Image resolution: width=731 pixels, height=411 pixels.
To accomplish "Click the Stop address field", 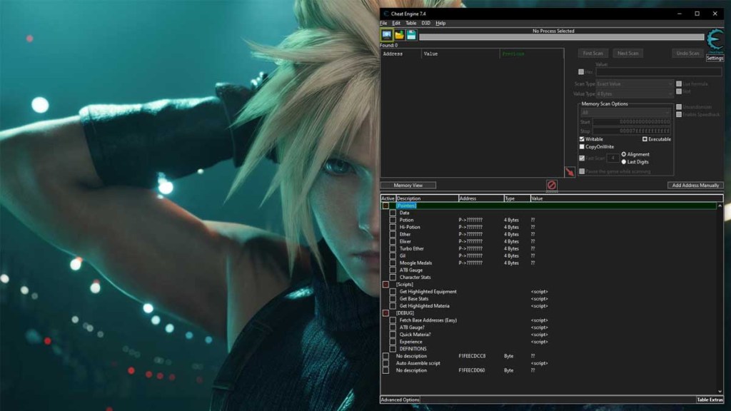I will pyautogui.click(x=632, y=131).
